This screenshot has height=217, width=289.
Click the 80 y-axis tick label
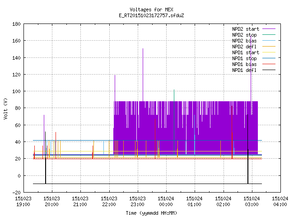pyautogui.click(x=18, y=108)
